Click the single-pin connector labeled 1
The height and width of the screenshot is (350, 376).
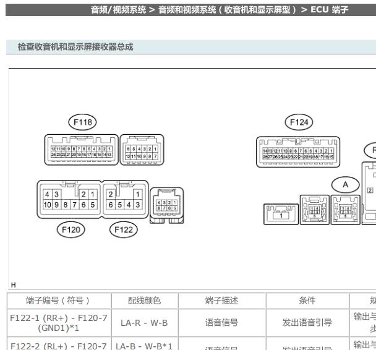[281, 215]
